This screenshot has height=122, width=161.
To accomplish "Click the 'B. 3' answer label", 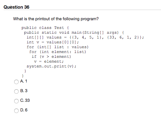I will [x=24, y=91].
